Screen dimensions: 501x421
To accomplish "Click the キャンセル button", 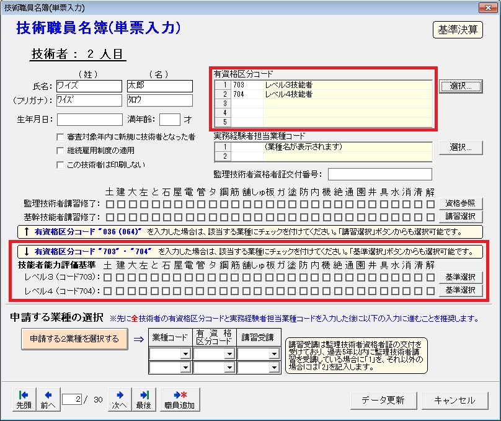I will [x=454, y=401].
